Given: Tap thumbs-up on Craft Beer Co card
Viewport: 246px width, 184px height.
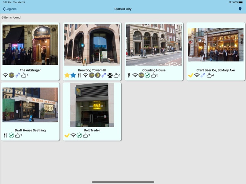Looking at the screenshot, I should 209,75.
